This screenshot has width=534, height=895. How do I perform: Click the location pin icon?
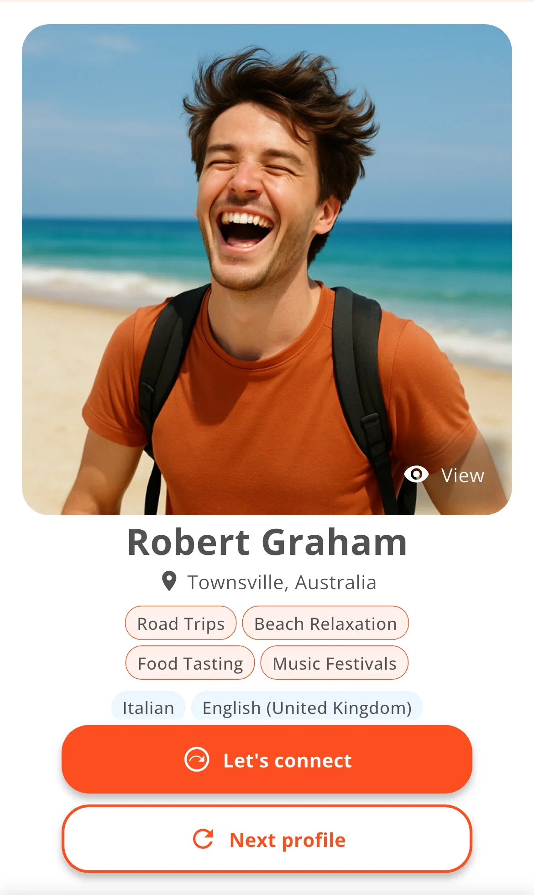pyautogui.click(x=169, y=581)
